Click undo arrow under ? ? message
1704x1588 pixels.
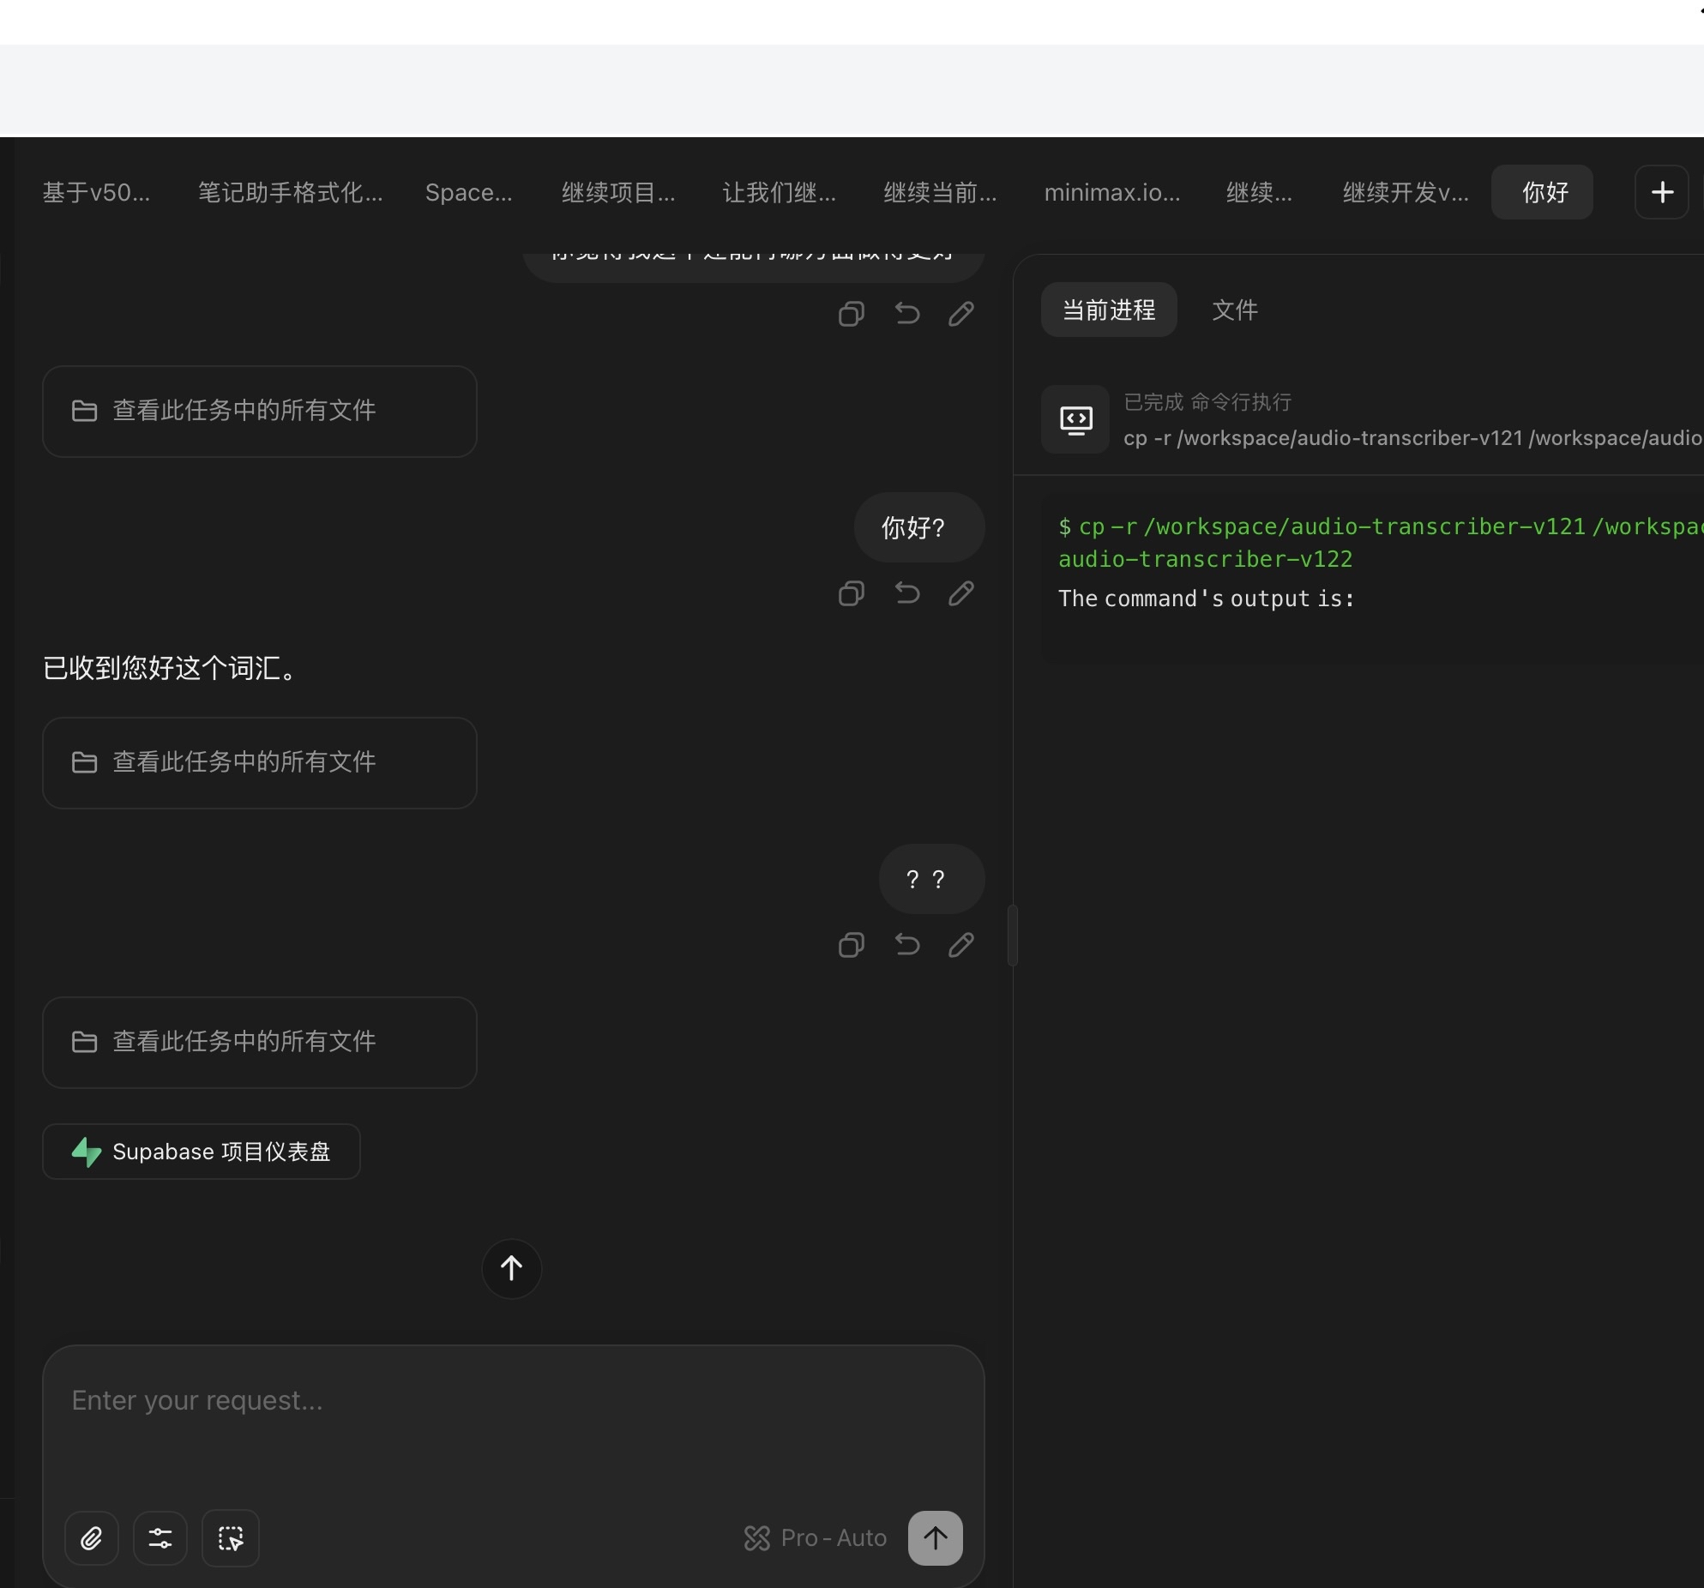(x=906, y=945)
